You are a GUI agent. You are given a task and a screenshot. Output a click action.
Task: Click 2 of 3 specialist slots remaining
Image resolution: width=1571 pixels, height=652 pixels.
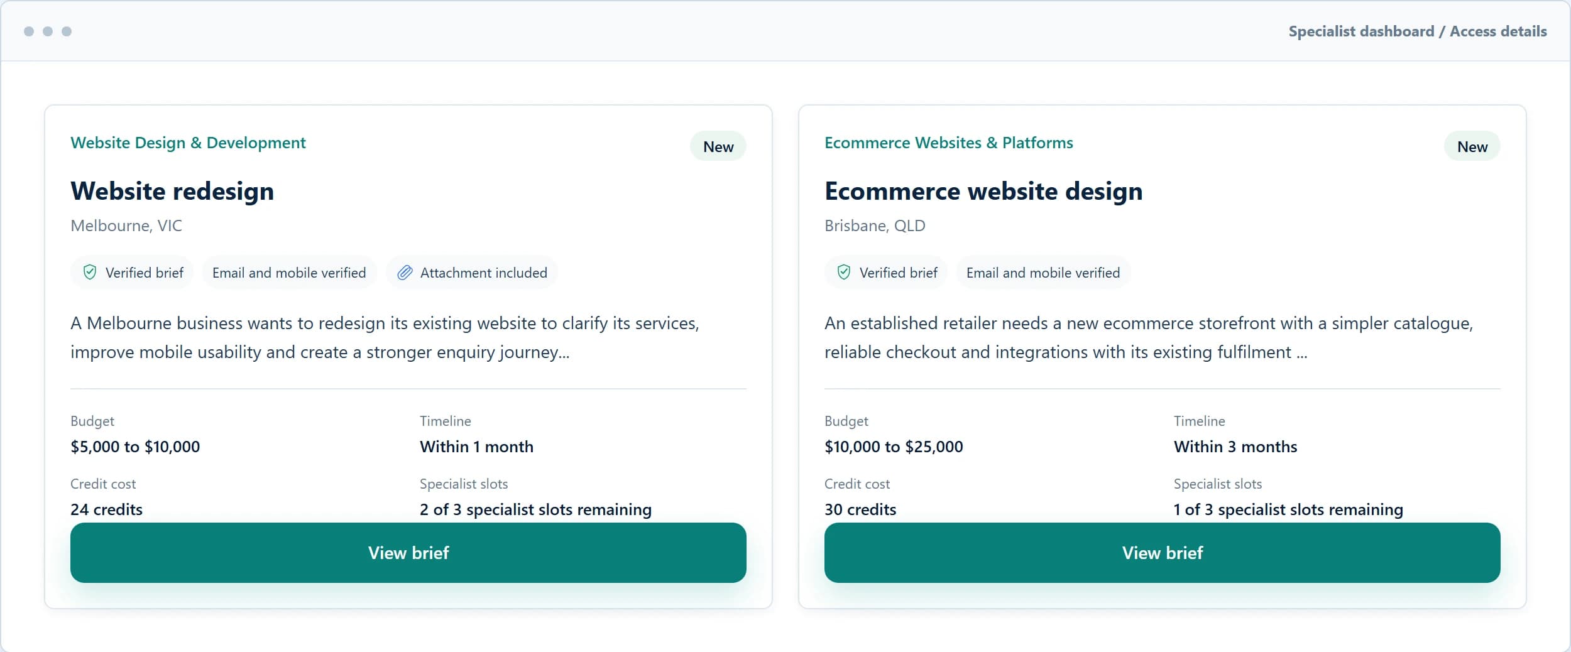(535, 509)
